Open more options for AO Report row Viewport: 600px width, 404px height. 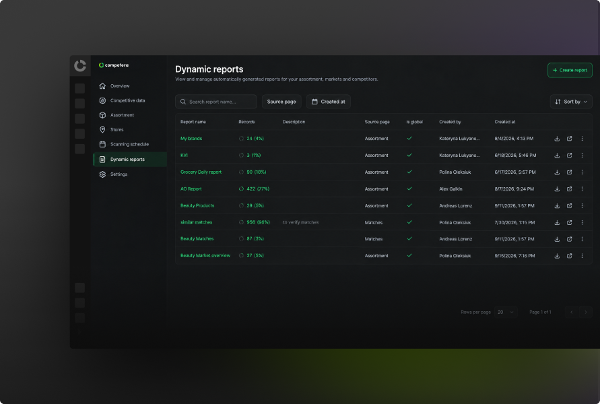(x=582, y=189)
